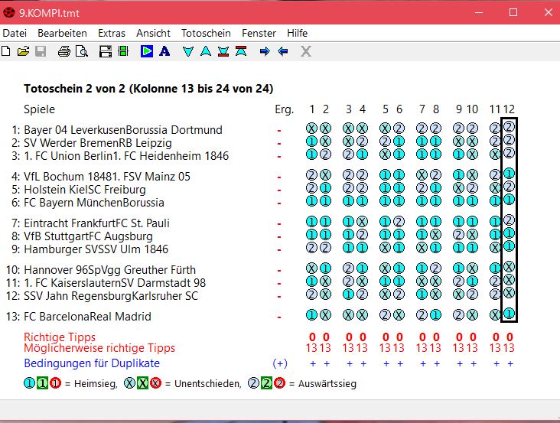This screenshot has height=423, width=560.
Task: Click column 12 tip for 1. FC Kaiserslautern
Action: pos(509,279)
